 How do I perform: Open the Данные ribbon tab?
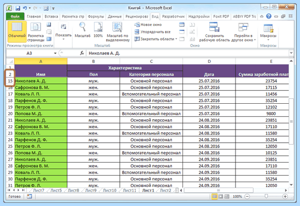pos(114,16)
